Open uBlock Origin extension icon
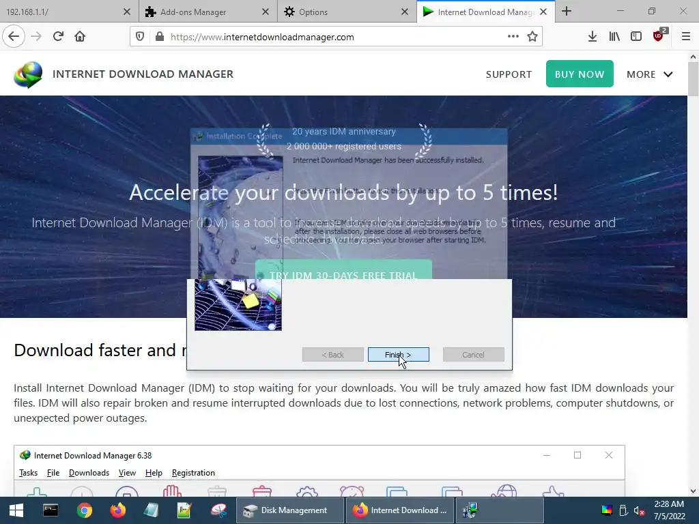The image size is (699, 524). coord(659,35)
